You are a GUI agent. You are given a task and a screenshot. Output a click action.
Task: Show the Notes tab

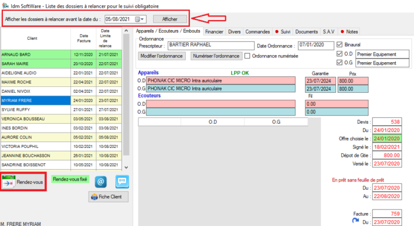[349, 32]
